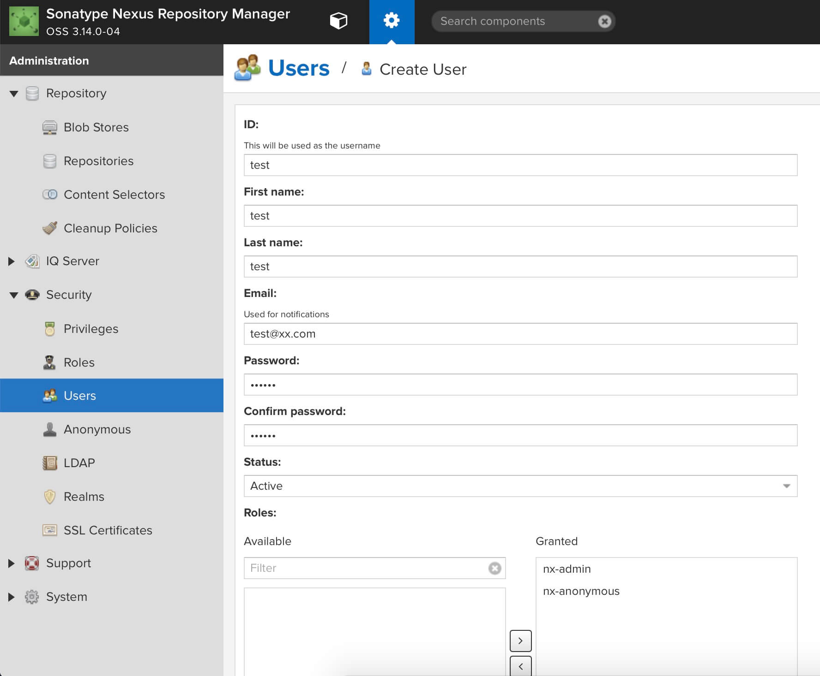The height and width of the screenshot is (676, 820).
Task: Open Realms page
Action: click(x=84, y=497)
